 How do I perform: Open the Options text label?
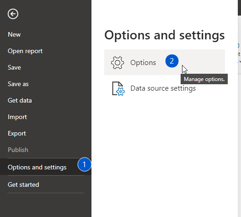click(x=143, y=63)
